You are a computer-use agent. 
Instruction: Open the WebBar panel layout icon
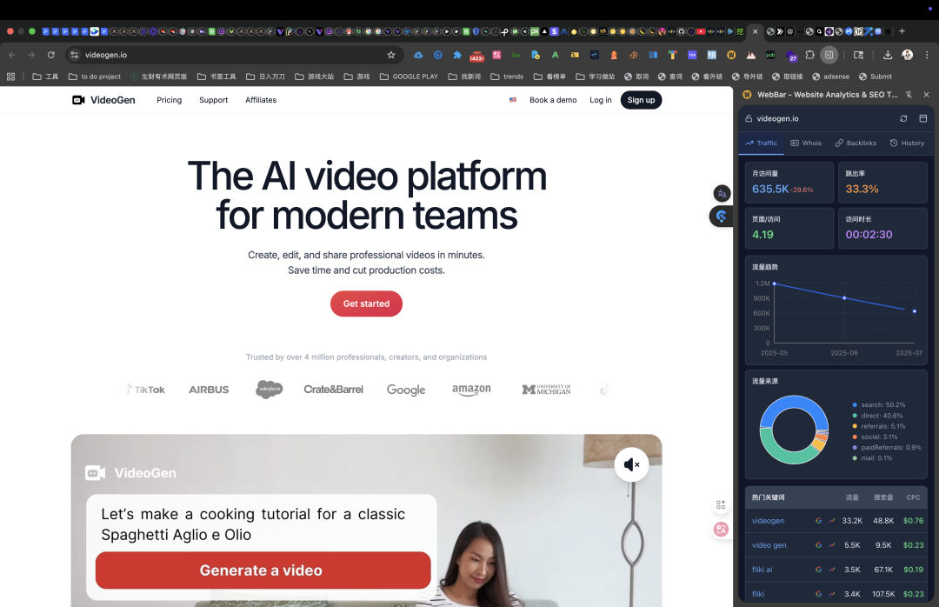point(922,118)
